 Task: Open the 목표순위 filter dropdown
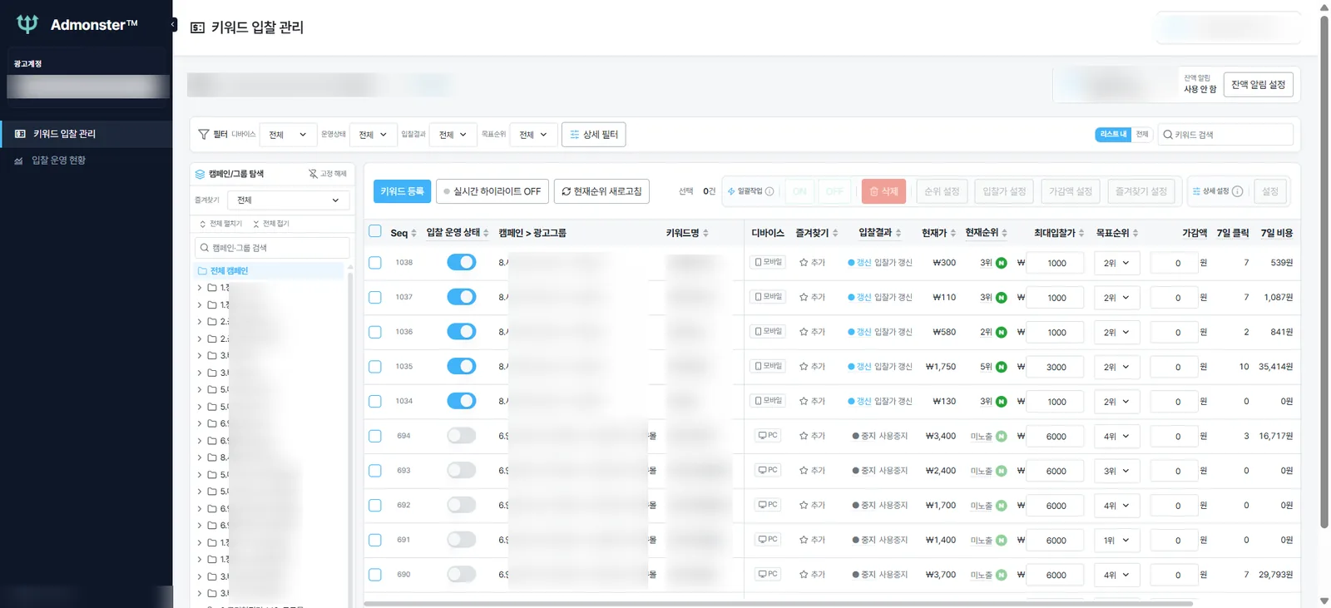532,135
